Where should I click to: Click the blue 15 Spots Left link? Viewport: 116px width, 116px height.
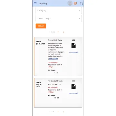click(73, 53)
